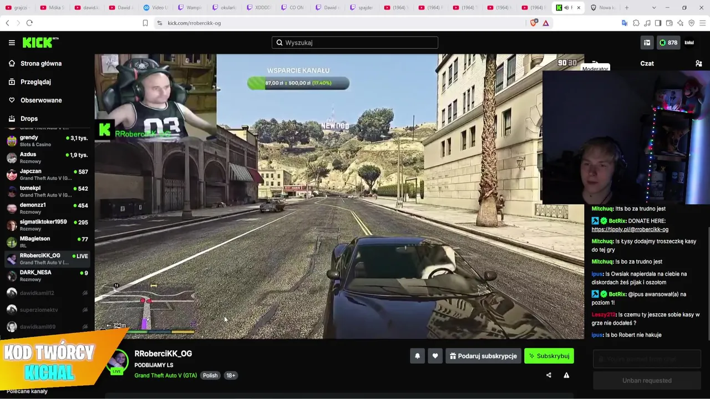
Task: Open Japczan's channel in the sidebar
Action: point(47,175)
